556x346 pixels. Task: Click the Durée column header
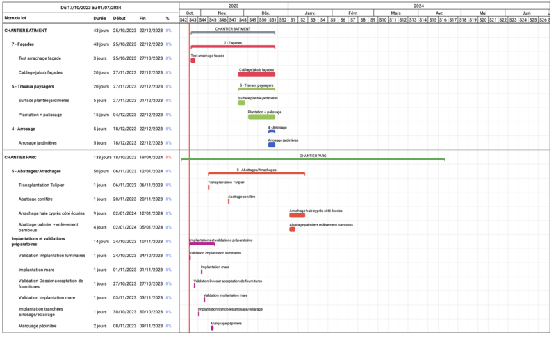100,18
